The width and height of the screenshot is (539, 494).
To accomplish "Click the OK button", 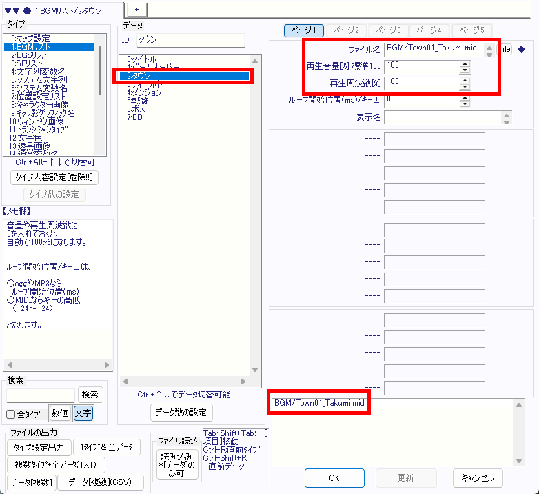I will (x=334, y=477).
